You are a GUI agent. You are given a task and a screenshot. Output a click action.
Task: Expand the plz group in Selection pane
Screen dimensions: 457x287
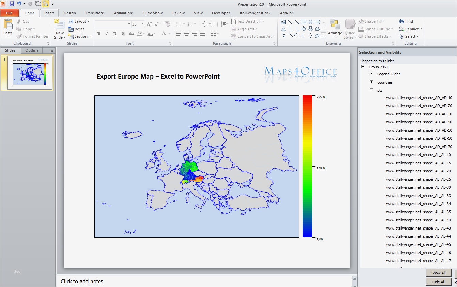pyautogui.click(x=372, y=90)
